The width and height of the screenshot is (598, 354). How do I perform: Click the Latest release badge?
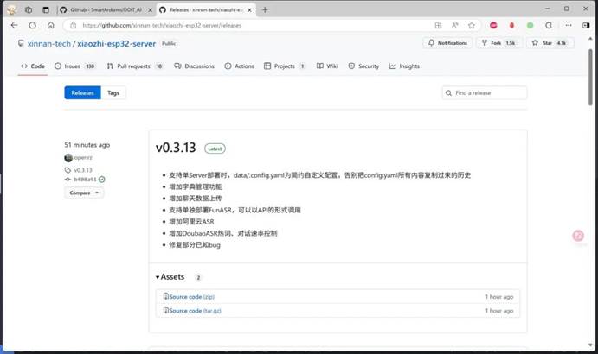[215, 149]
